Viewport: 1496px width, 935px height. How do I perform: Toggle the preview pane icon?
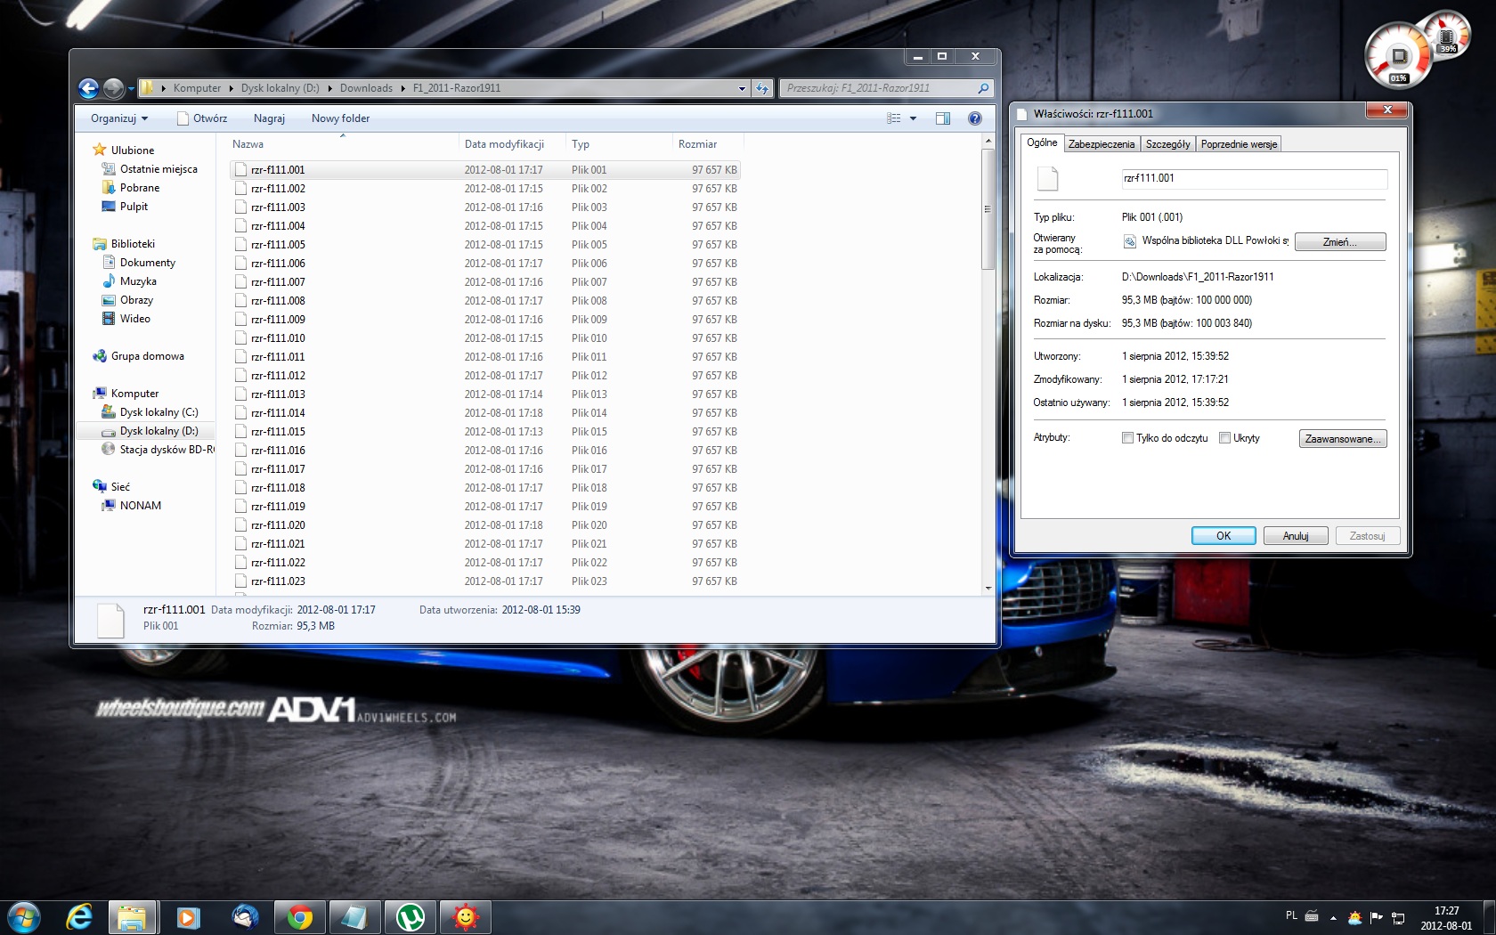[x=943, y=118]
